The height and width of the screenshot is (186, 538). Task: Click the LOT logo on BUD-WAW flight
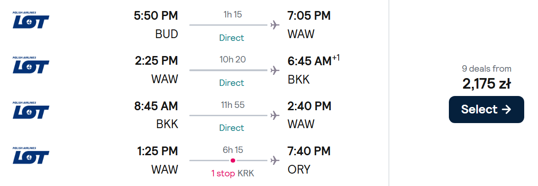coord(31,20)
